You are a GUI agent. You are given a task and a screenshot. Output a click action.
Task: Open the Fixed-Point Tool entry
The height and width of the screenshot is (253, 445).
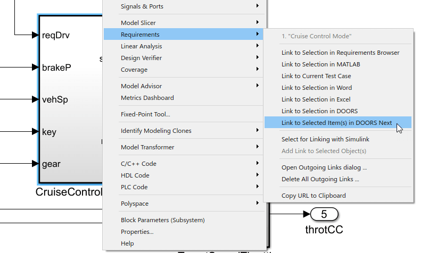coord(145,114)
